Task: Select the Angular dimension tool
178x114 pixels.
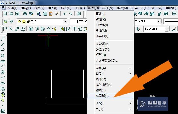Action: (49, 29)
